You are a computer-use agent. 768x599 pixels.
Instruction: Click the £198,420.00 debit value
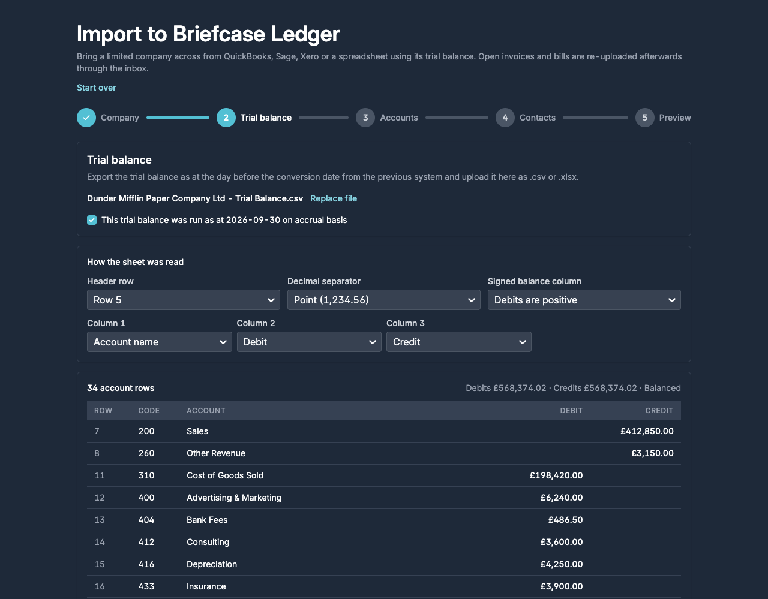pyautogui.click(x=556, y=475)
